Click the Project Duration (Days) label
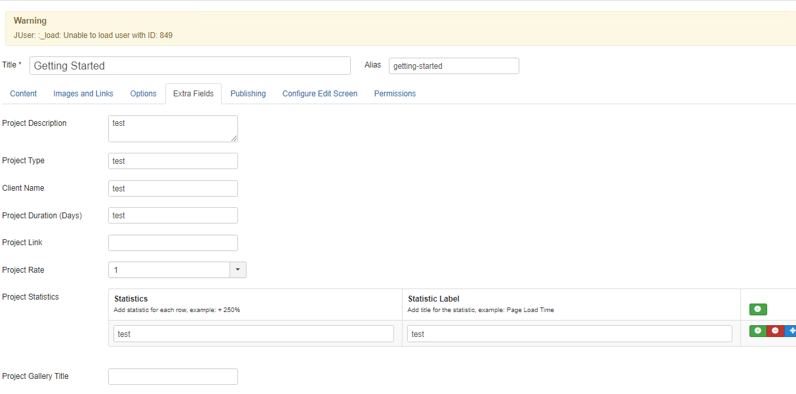The width and height of the screenshot is (796, 394). (42, 216)
